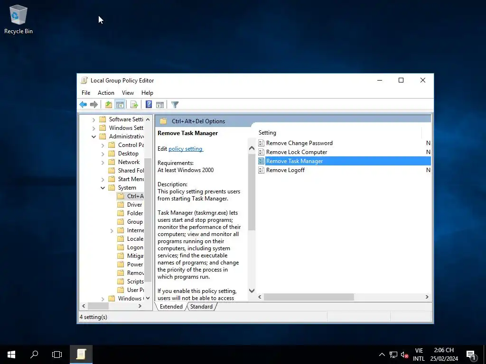
Task: Open the Windows Start menu
Action: coord(11,355)
